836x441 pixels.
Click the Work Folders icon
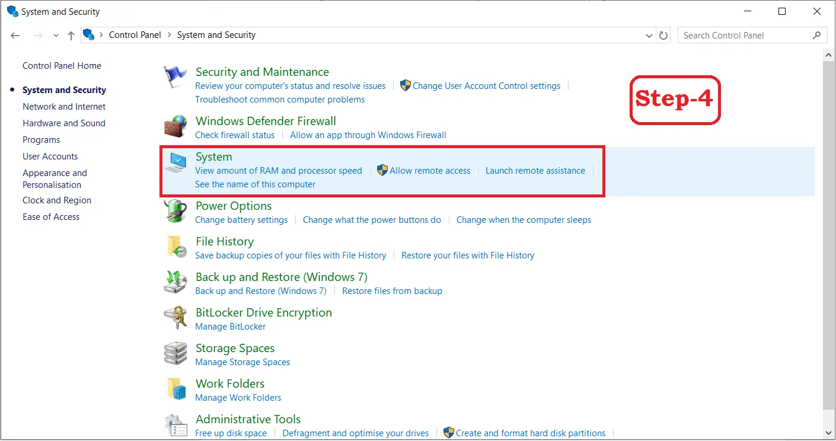[176, 389]
